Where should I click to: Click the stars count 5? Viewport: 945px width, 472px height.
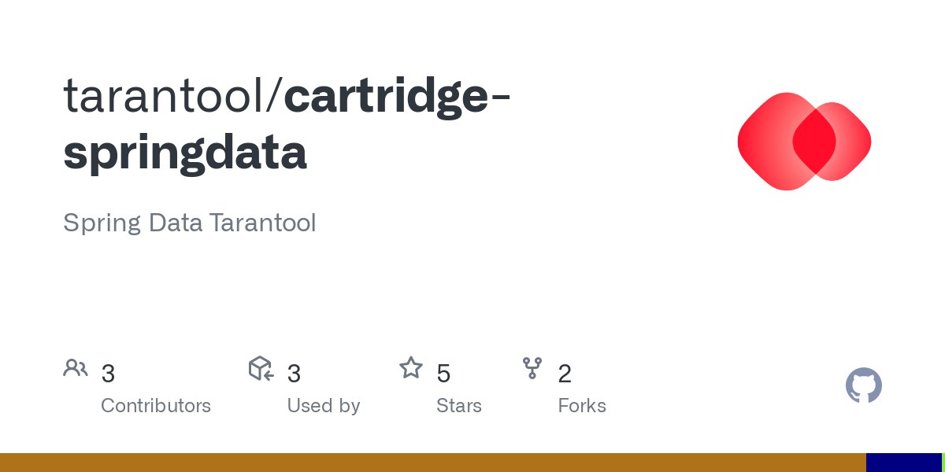point(443,374)
